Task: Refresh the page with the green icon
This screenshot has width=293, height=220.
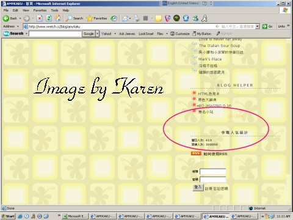Action: 49,18
